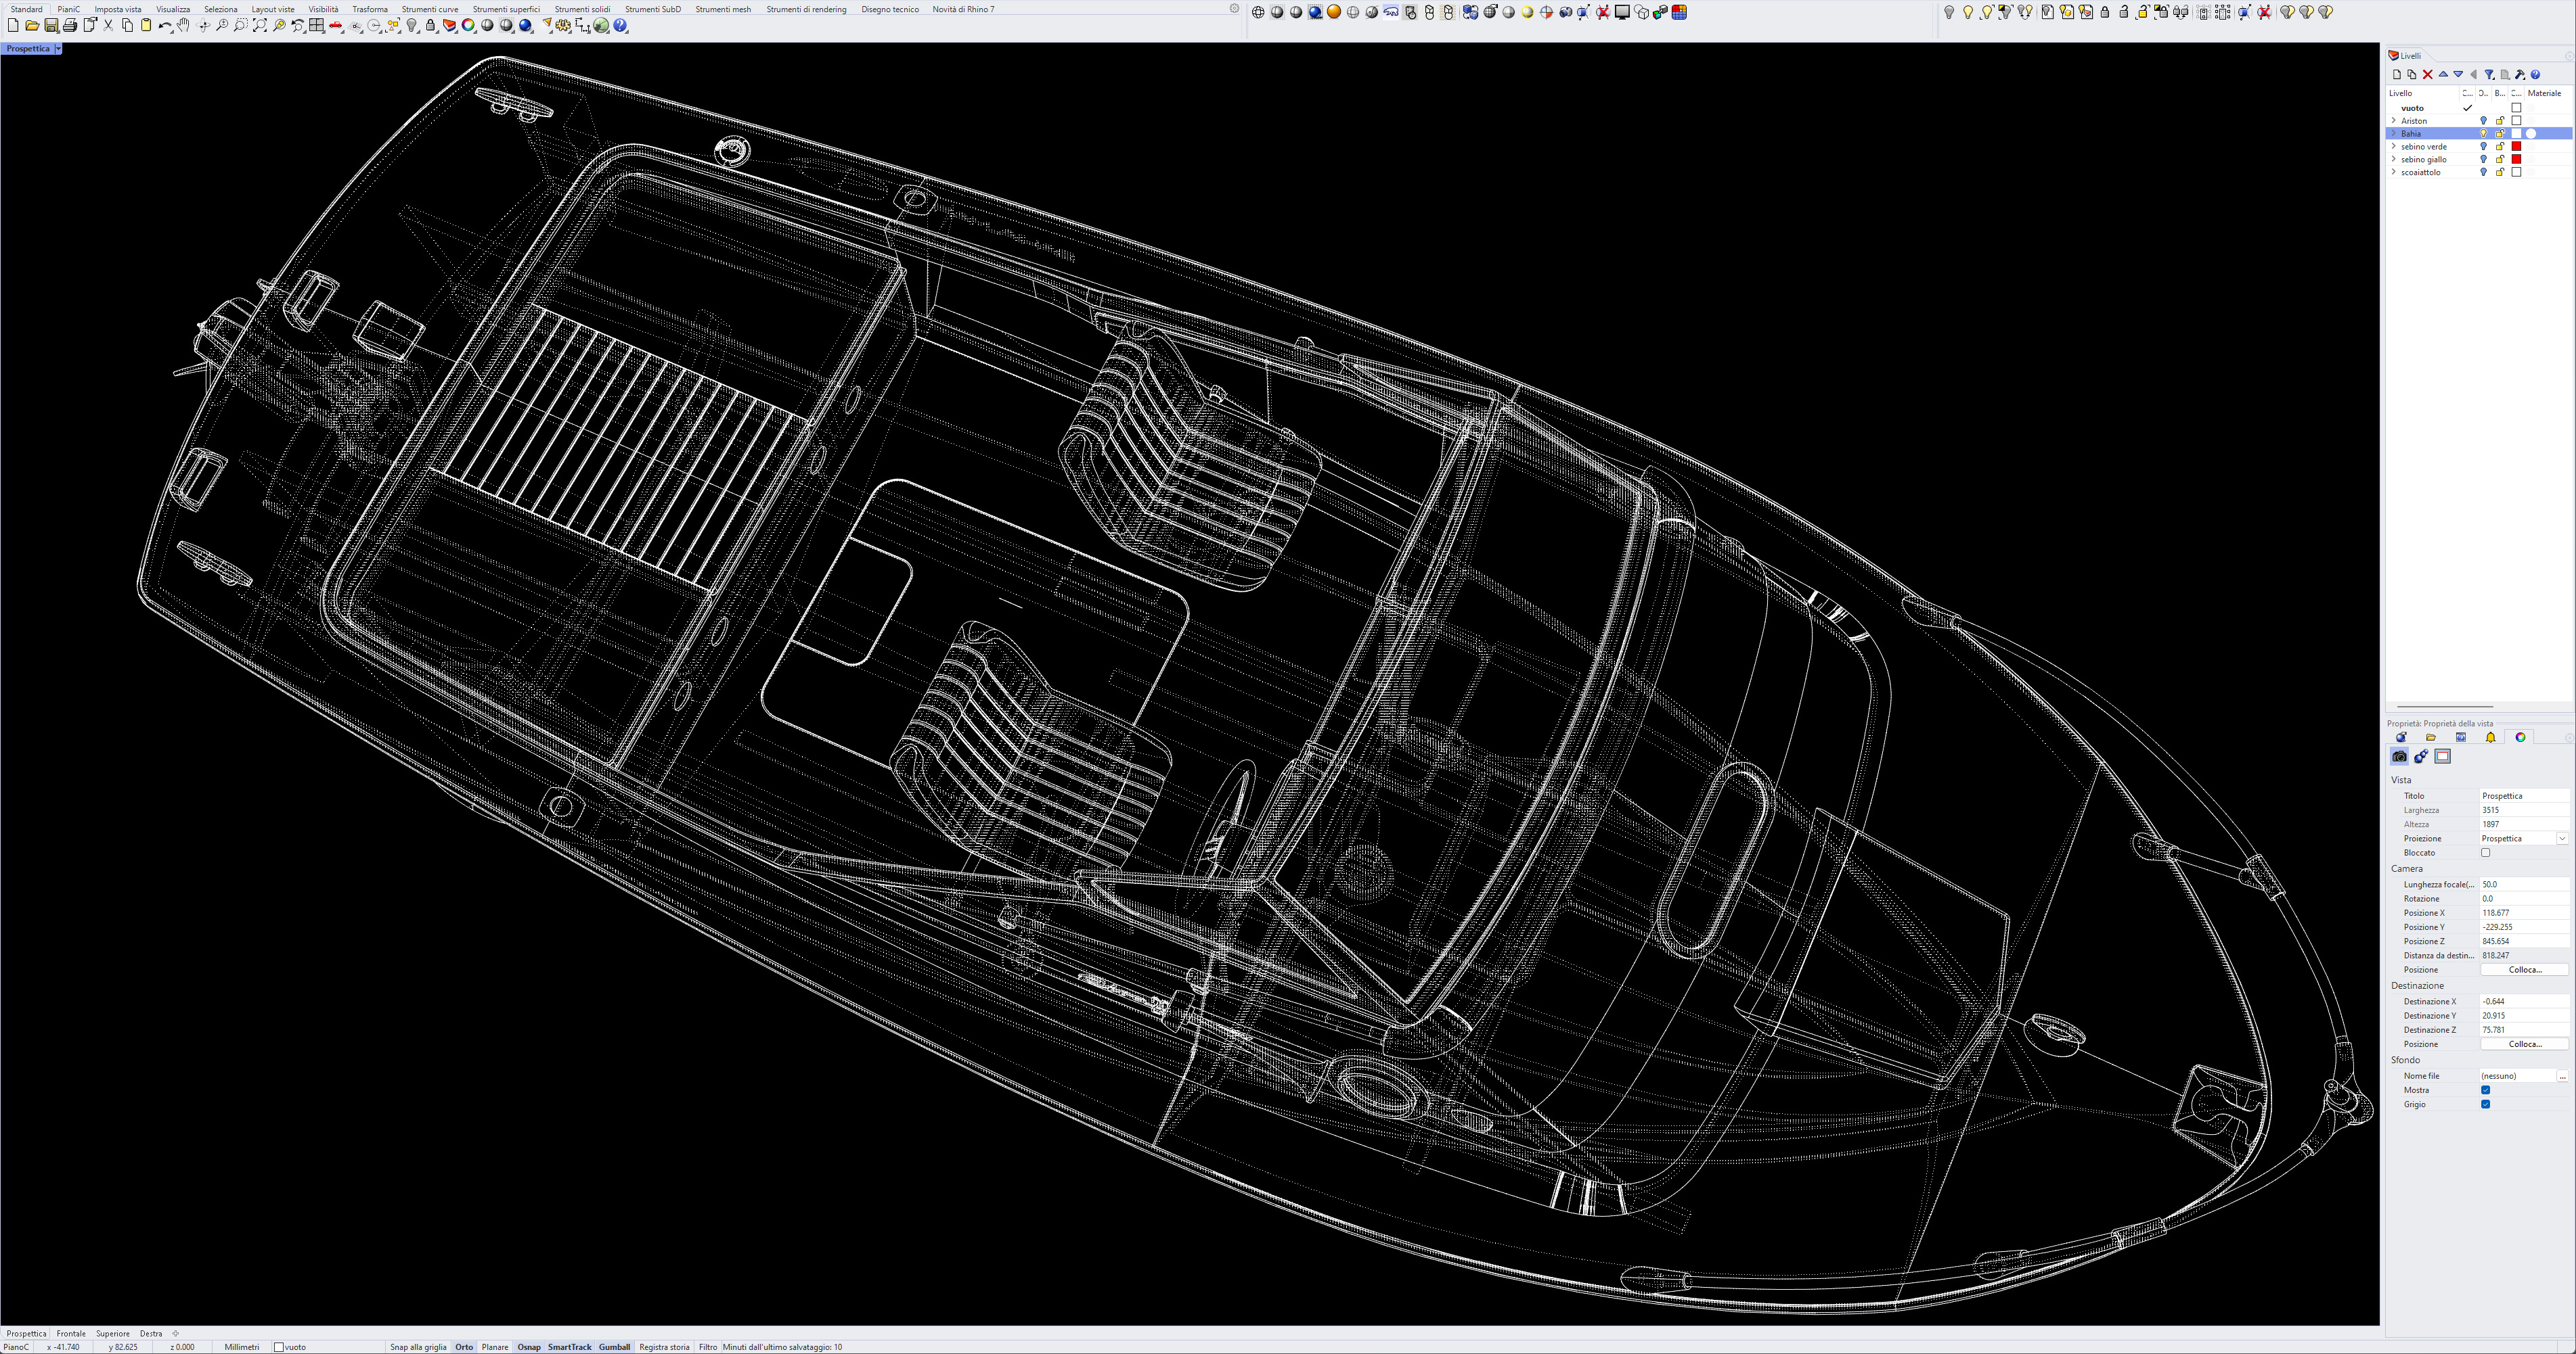Click the Save file floppy disk icon
2576x1354 pixels.
[x=51, y=26]
